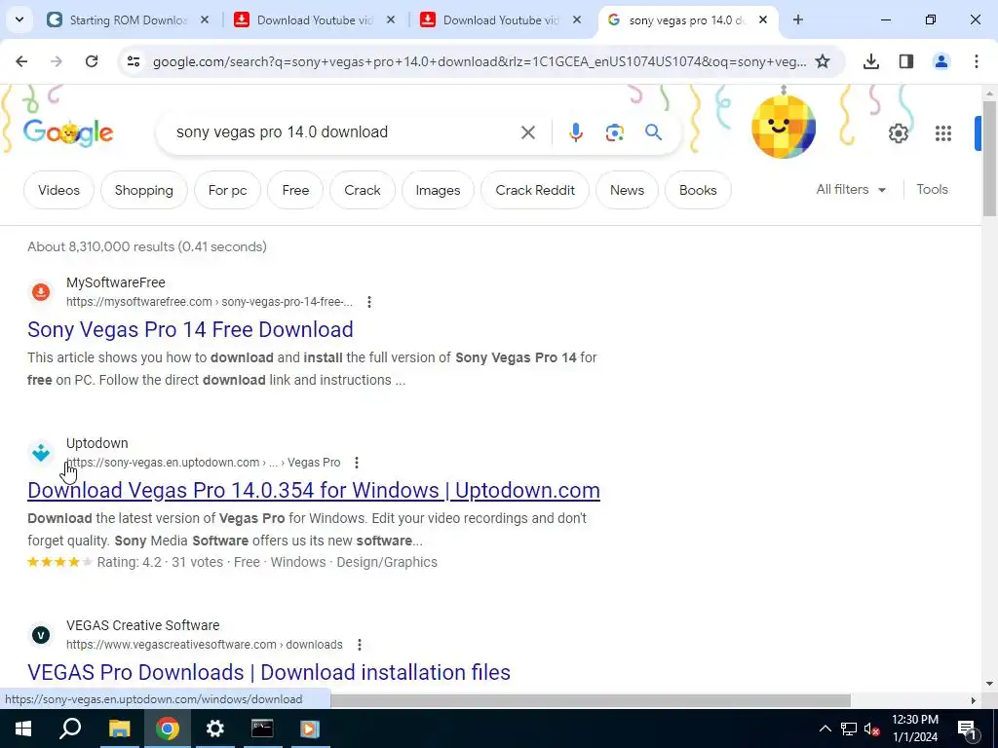Open the command prompt on the taskbar

click(262, 729)
